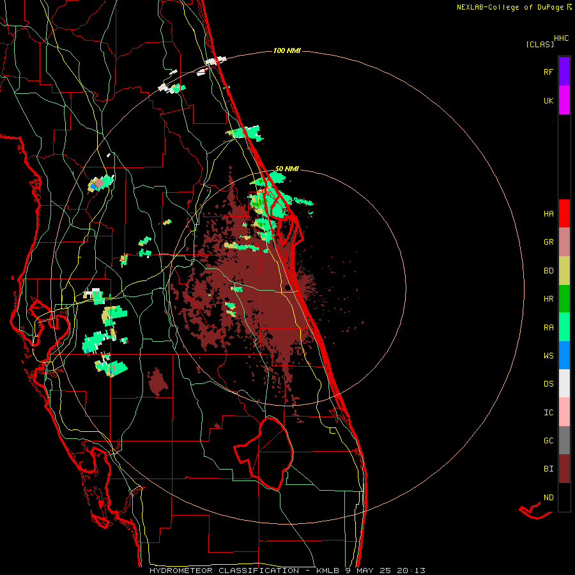This screenshot has width=575, height=575.
Task: Click the 'WS' legend label
Action: 548,356
